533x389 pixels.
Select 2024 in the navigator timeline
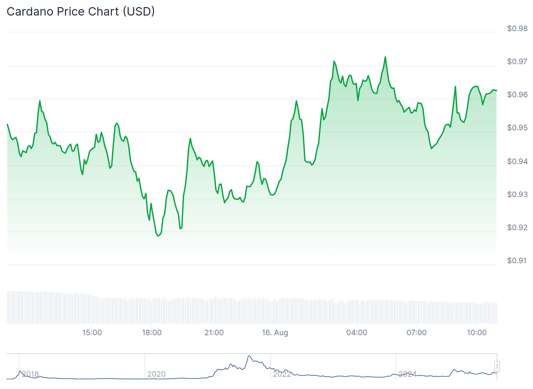[407, 374]
